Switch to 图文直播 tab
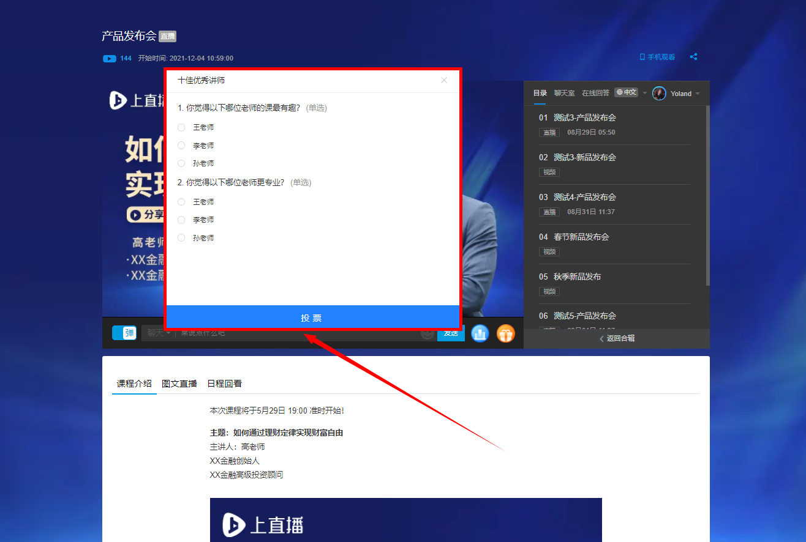This screenshot has height=542, width=806. pos(179,384)
